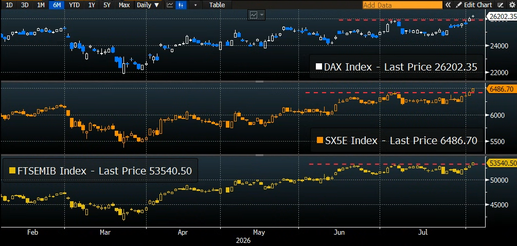
Task: Click the Feb label on time axis
Action: pos(32,233)
